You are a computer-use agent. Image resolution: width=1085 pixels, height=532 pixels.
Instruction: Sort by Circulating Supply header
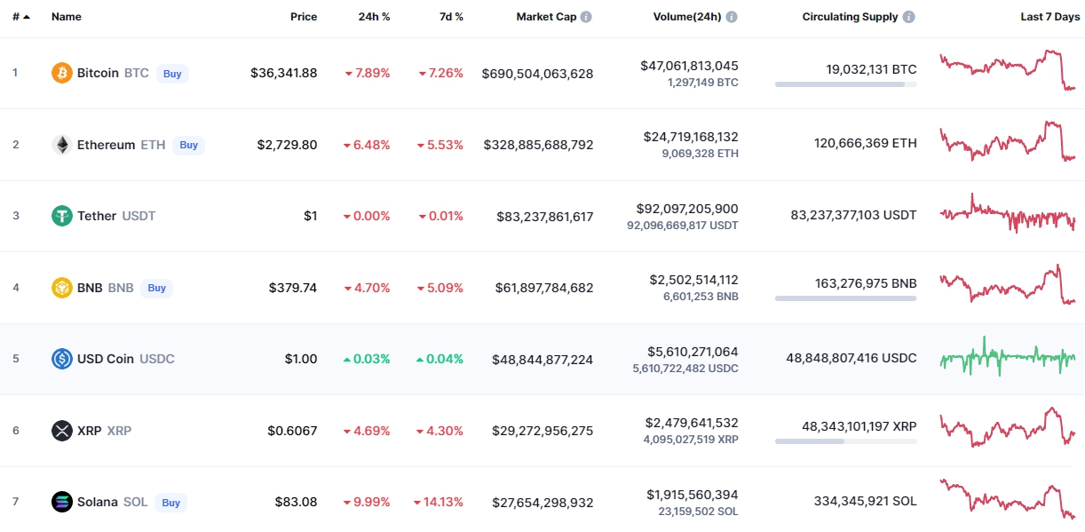(x=850, y=17)
